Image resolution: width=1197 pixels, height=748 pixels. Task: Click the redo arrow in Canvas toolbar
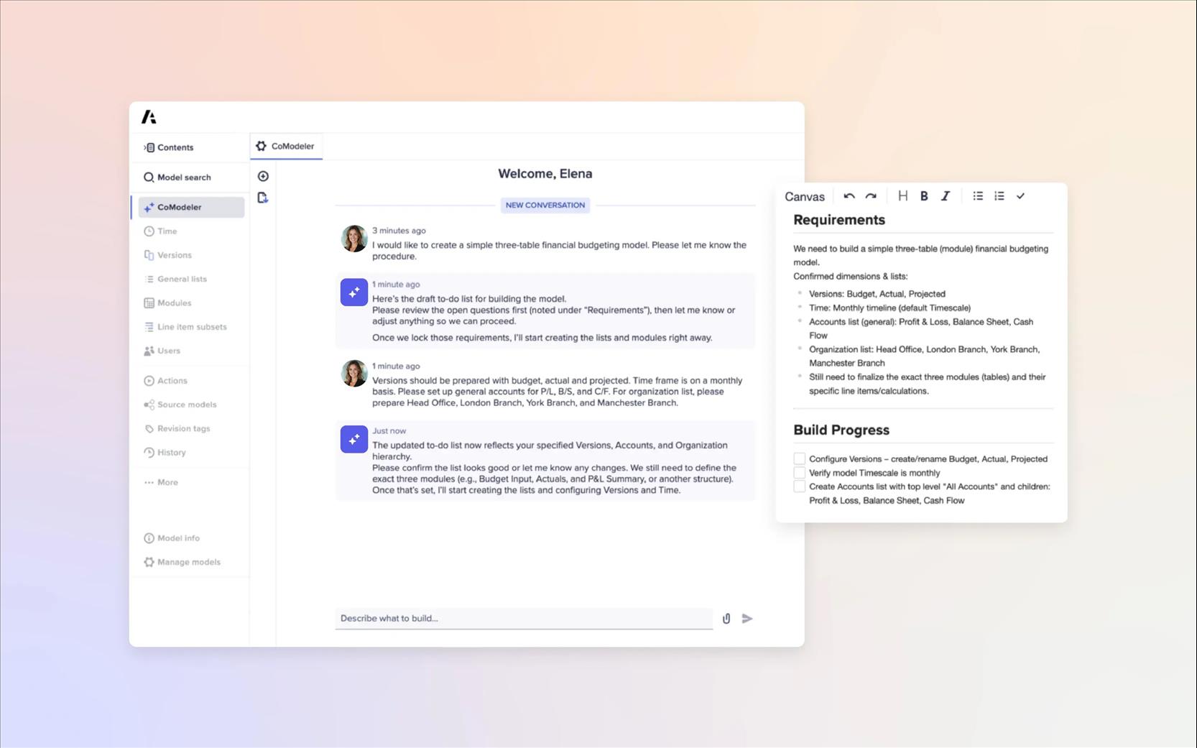pos(871,196)
